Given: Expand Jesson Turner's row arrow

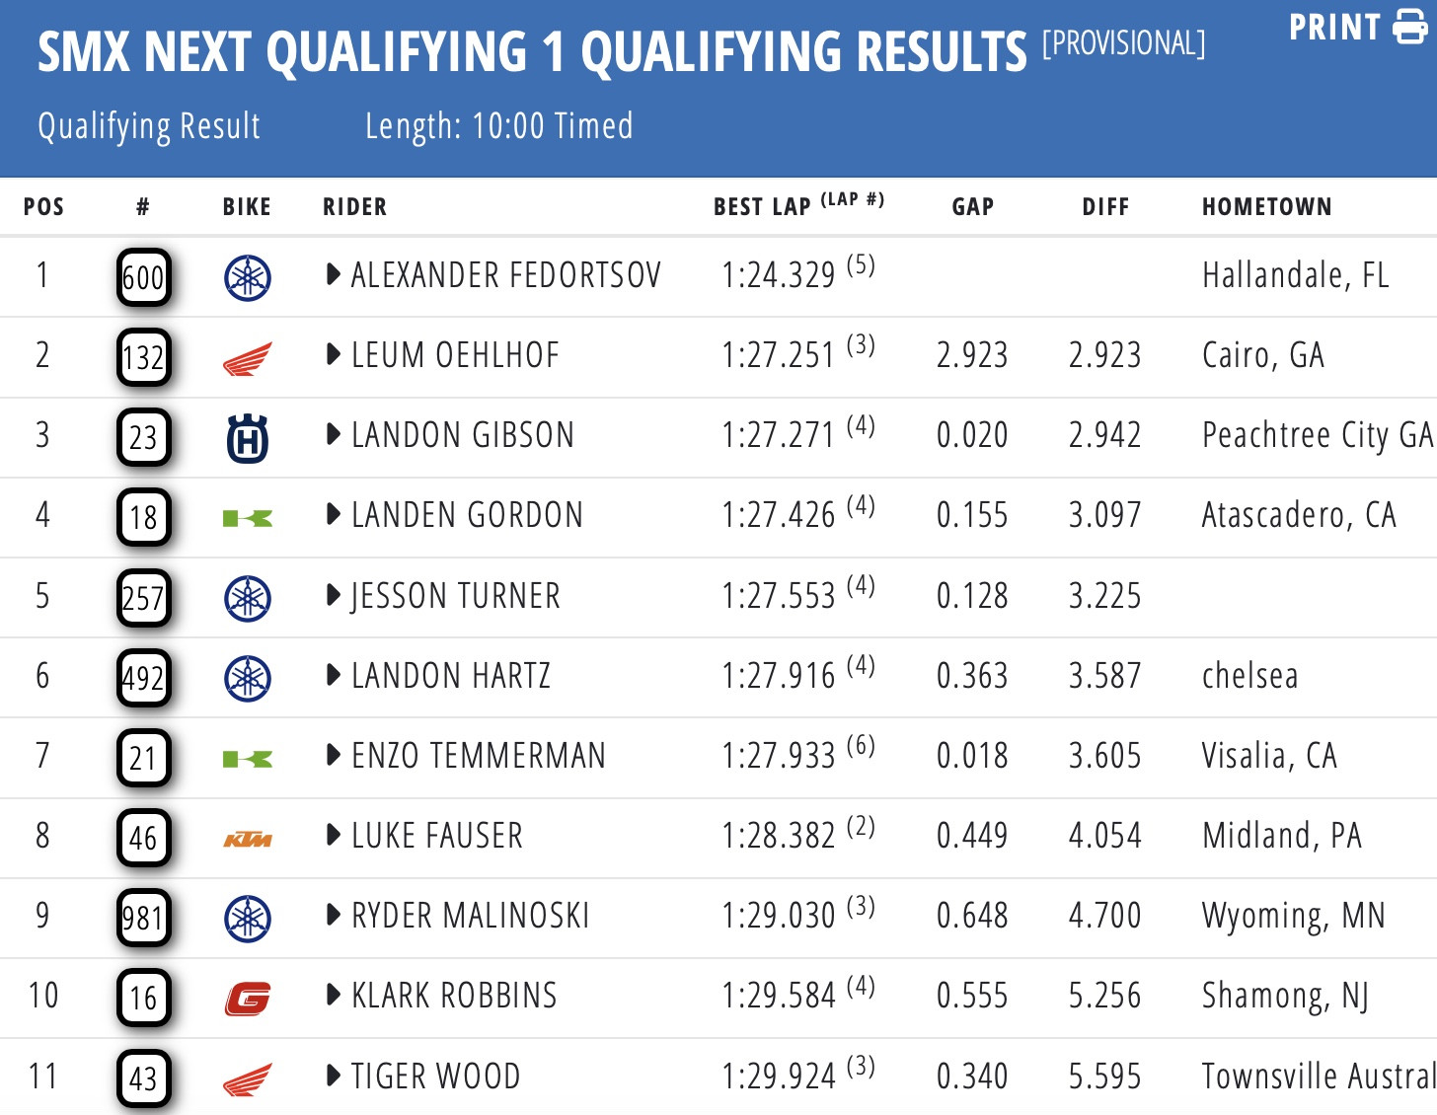Looking at the screenshot, I should 334,595.
